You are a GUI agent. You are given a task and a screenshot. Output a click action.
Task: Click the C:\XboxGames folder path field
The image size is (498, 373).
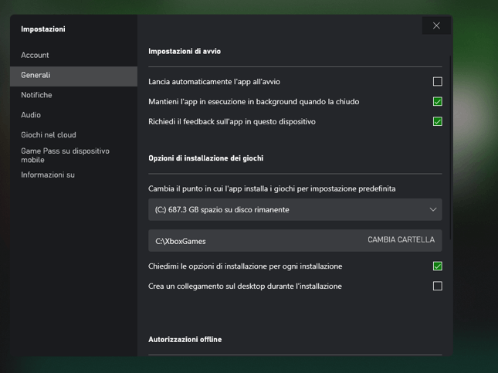pyautogui.click(x=247, y=241)
